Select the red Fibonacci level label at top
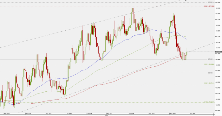 point(209,6)
